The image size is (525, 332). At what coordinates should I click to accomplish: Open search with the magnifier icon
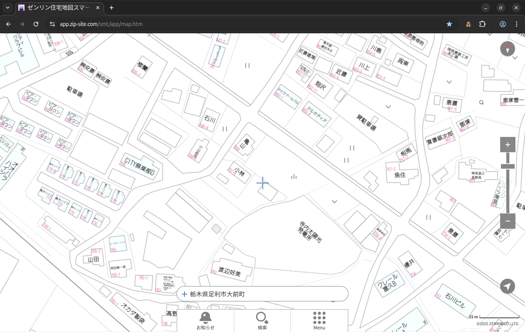tap(262, 318)
